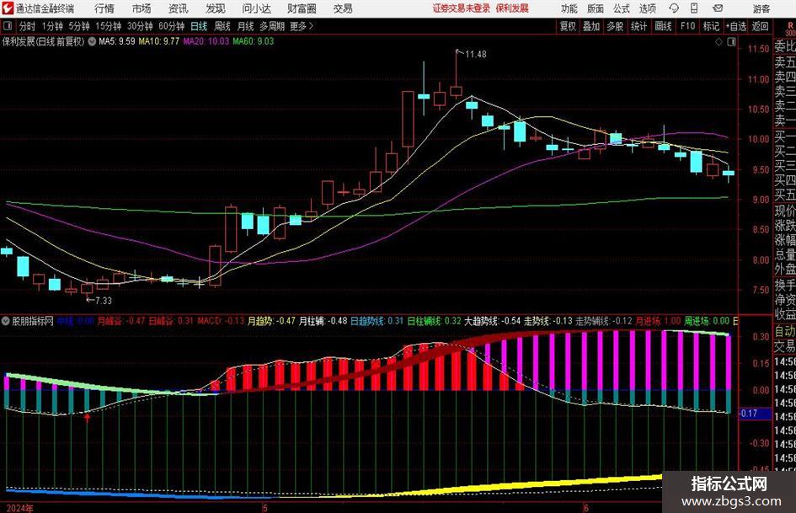
Task: Click the MACD: -0.13 indicator value
Action: (x=221, y=321)
